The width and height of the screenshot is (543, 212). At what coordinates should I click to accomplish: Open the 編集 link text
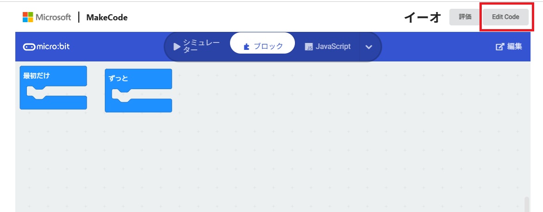coord(514,47)
